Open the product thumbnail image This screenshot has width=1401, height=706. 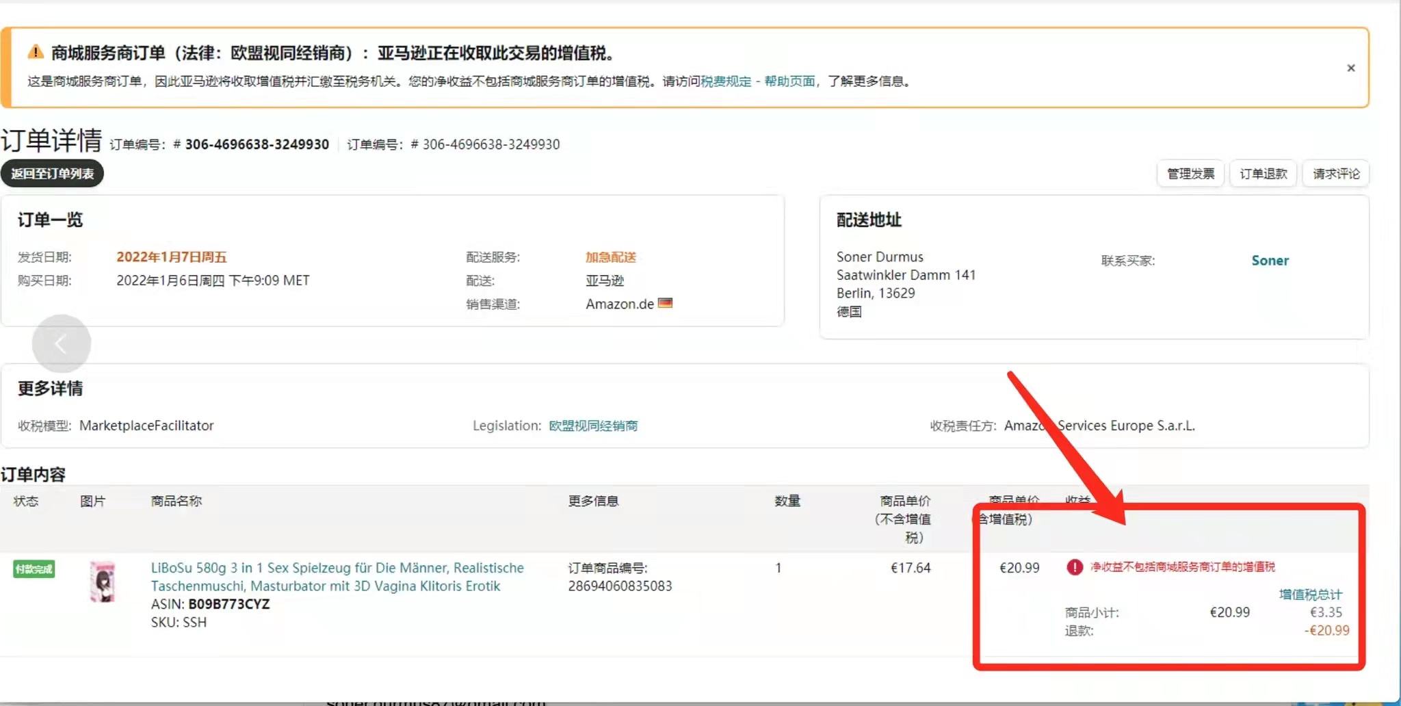(103, 581)
